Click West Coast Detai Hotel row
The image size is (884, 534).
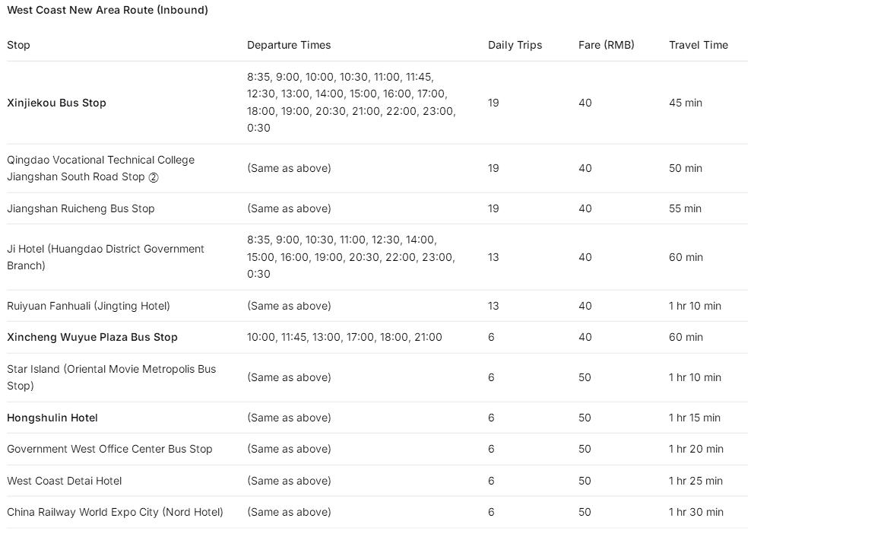[x=377, y=481]
